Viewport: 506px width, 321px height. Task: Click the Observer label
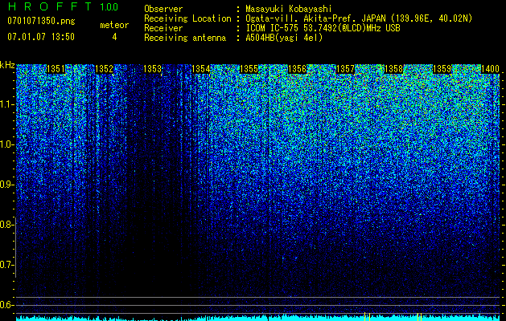click(x=163, y=9)
